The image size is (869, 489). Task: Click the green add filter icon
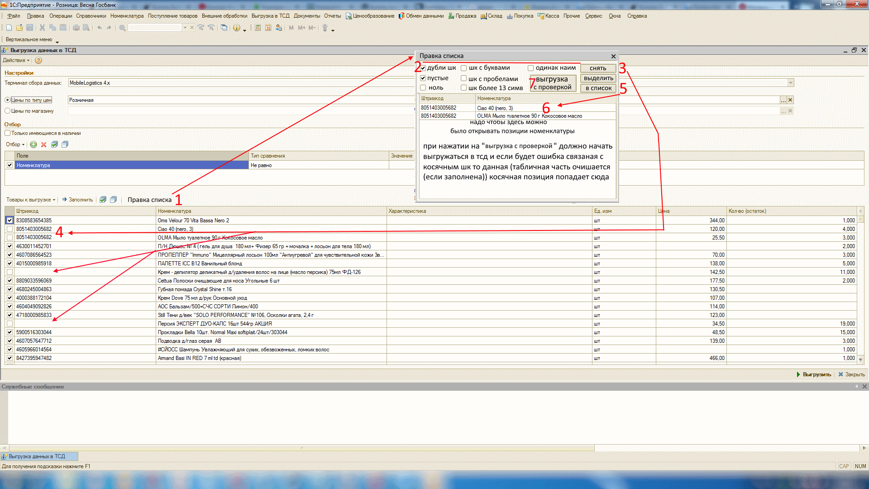pyautogui.click(x=33, y=144)
